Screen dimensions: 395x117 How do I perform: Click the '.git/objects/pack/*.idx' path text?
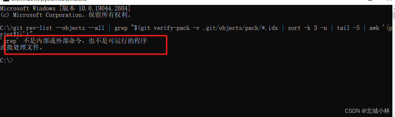(240, 28)
